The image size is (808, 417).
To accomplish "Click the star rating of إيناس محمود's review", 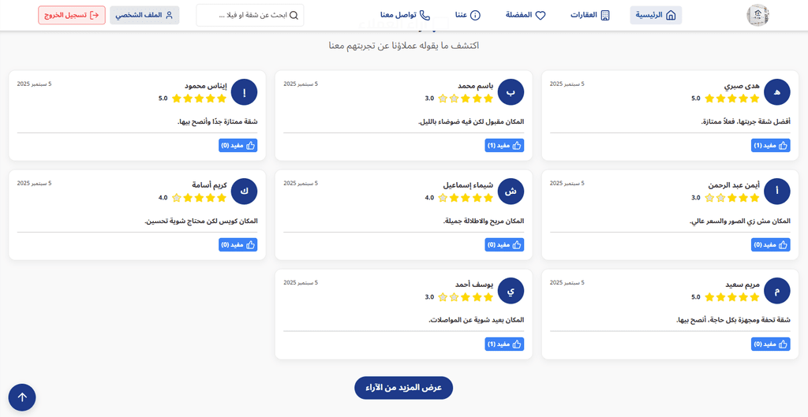I will pos(199,99).
